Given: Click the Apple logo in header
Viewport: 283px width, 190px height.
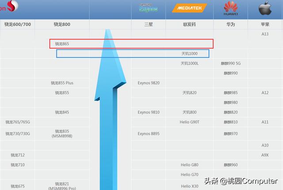Looking at the screenshot, I should [265, 8].
